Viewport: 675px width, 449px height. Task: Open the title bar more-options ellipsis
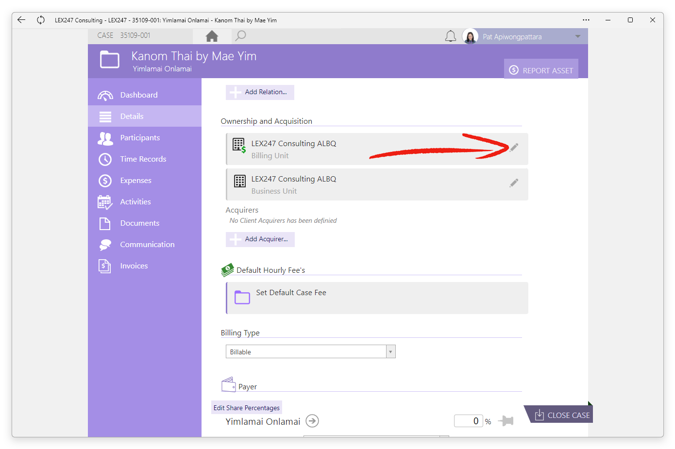coord(586,20)
